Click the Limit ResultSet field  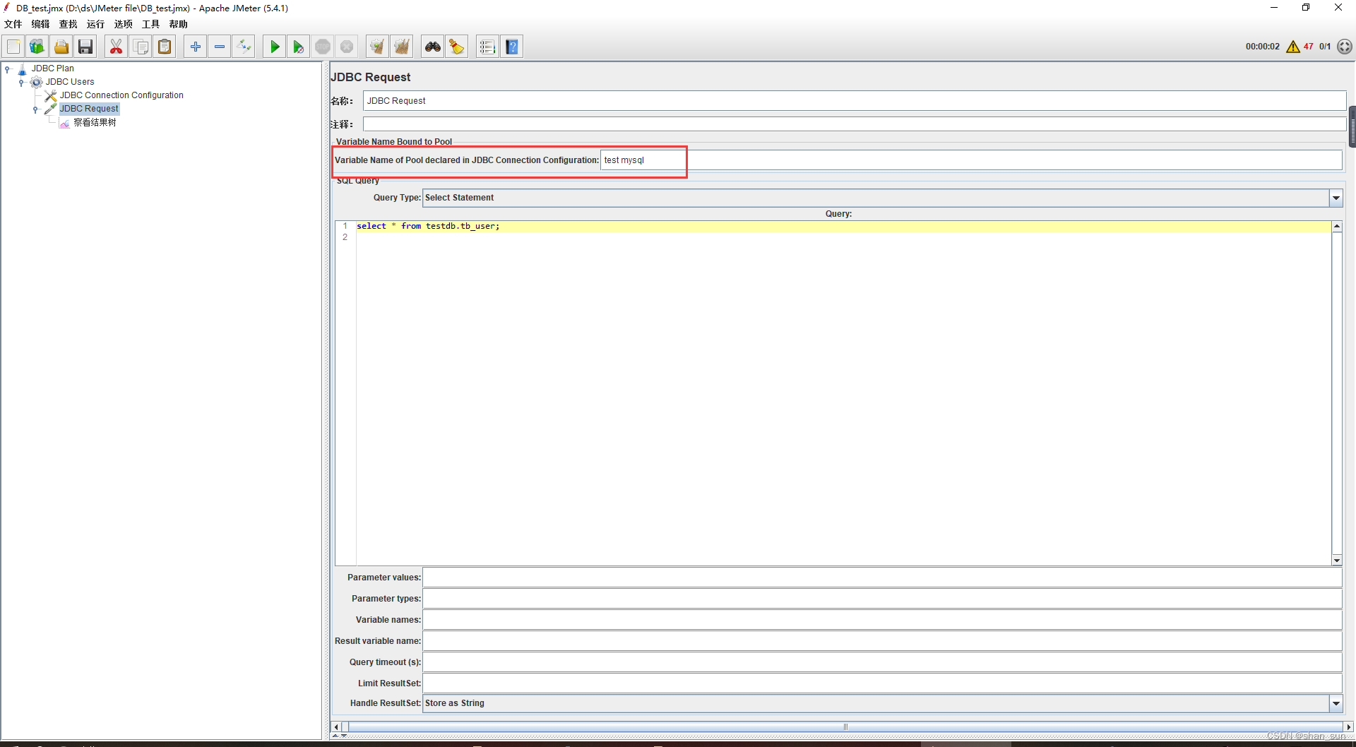[x=882, y=683]
